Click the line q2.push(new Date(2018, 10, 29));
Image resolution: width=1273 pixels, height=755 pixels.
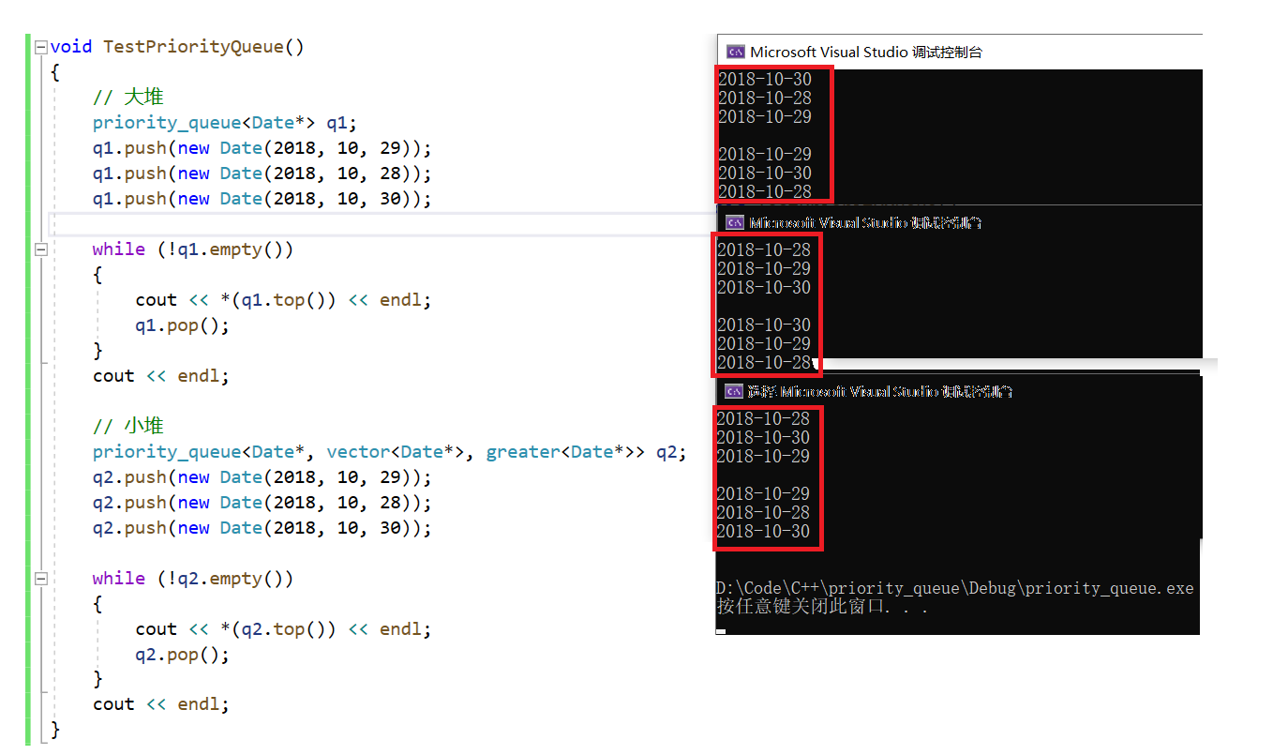262,477
